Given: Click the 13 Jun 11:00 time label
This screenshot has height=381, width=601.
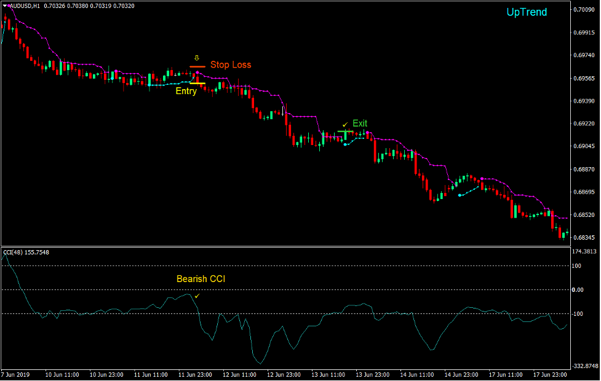Looking at the screenshot, I should coord(328,374).
